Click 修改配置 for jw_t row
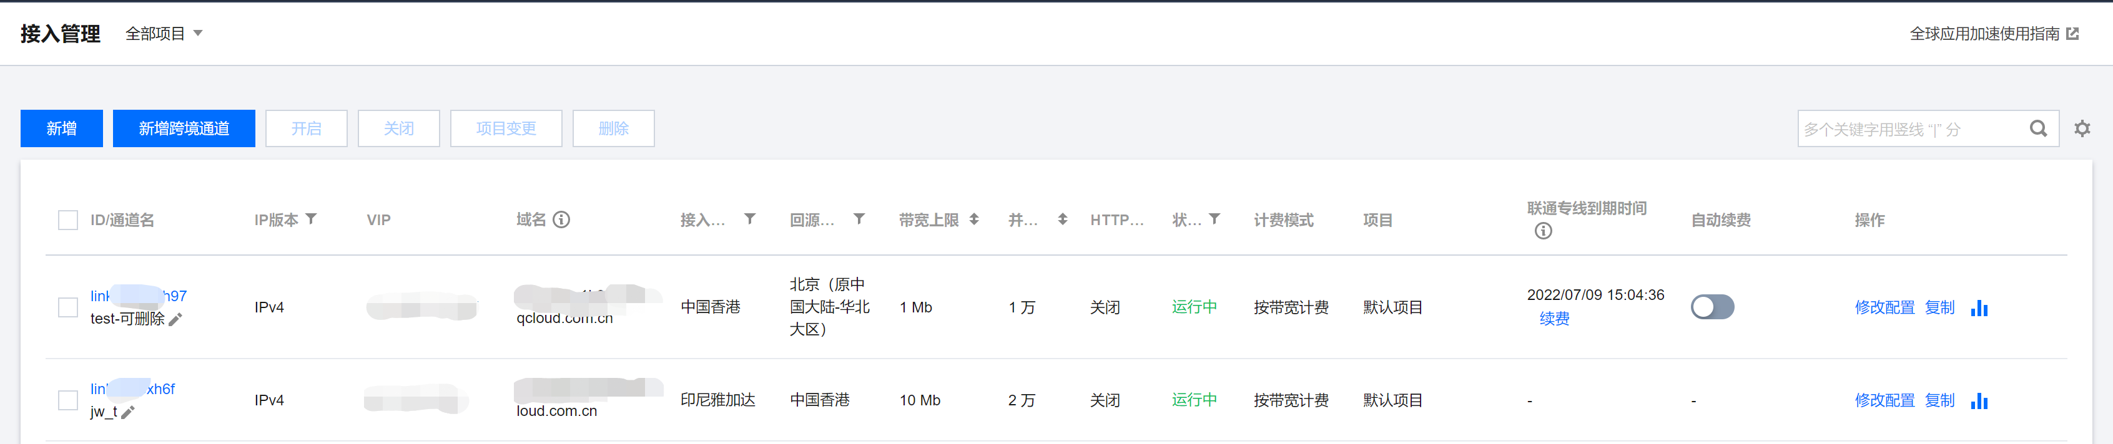The image size is (2113, 444). pyautogui.click(x=1884, y=400)
